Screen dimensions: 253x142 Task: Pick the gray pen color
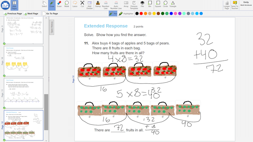[188, 14]
